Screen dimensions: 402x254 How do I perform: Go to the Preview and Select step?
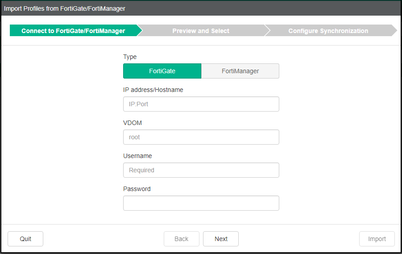[x=201, y=31]
